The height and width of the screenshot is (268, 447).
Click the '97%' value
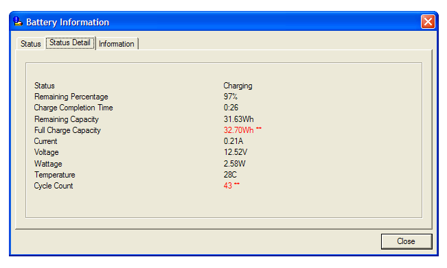(230, 97)
